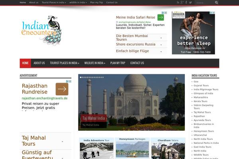The image size is (239, 159).
Task: Click the brown arrow on the Rajasthan Rundreise ad
Action: (x=62, y=89)
